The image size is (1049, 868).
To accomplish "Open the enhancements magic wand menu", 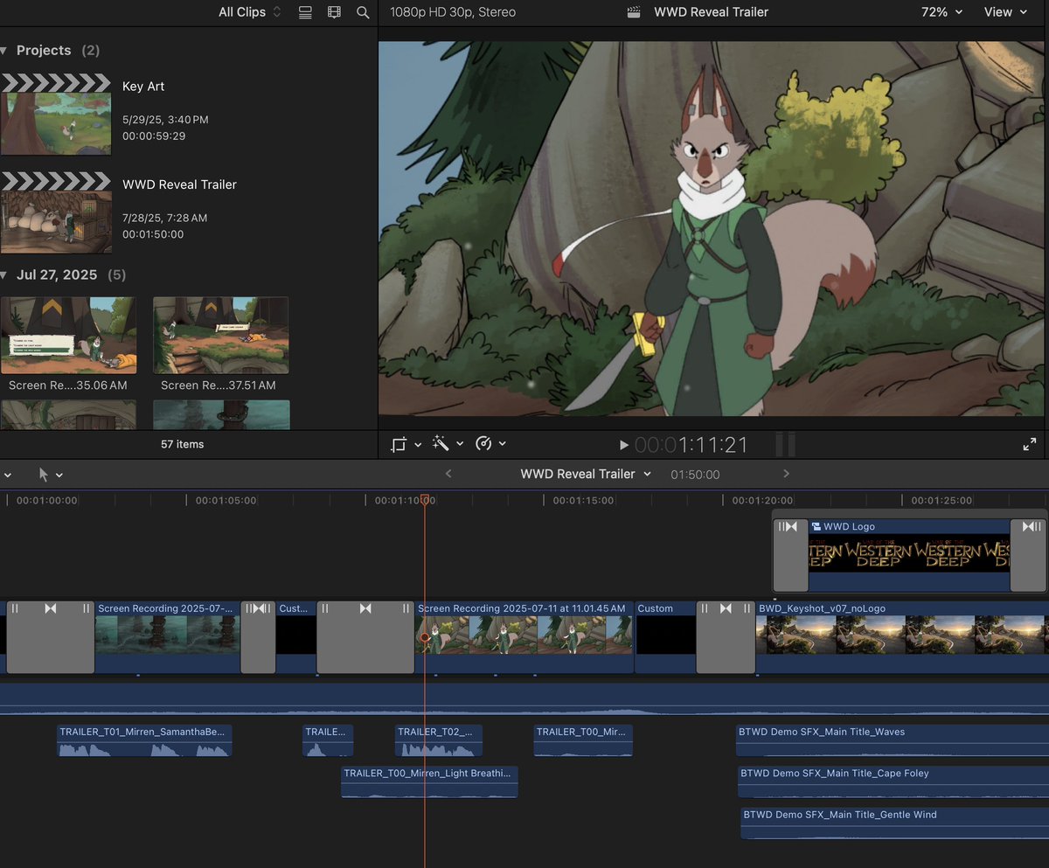I will coord(447,444).
